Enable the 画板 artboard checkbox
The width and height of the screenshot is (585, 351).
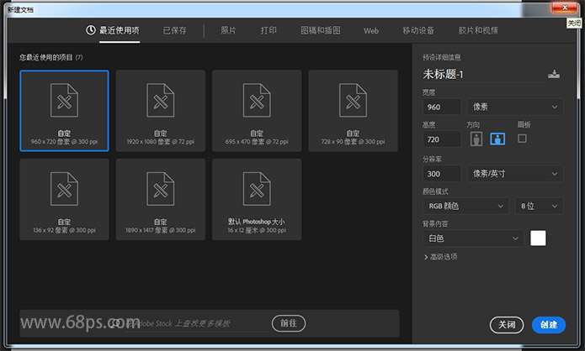tap(522, 138)
